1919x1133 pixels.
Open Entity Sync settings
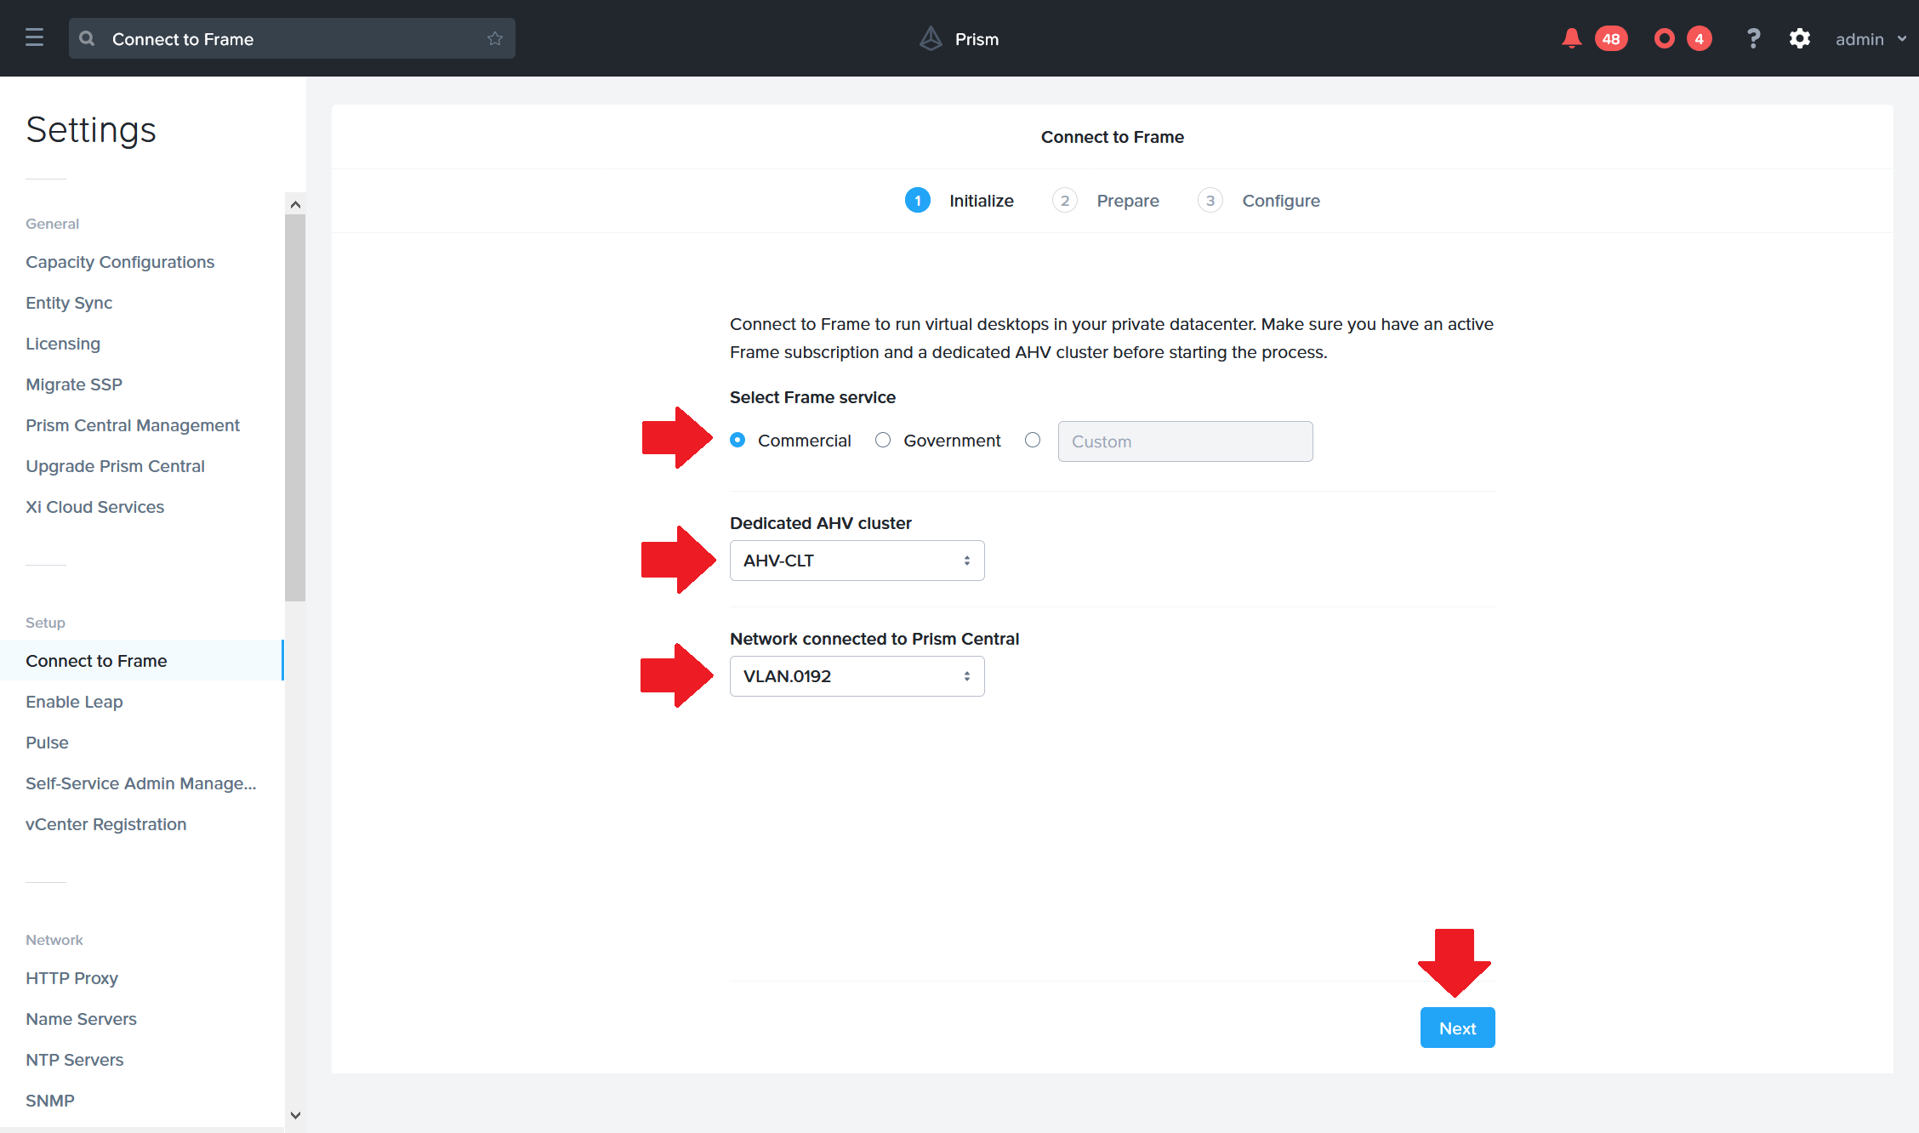tap(69, 303)
